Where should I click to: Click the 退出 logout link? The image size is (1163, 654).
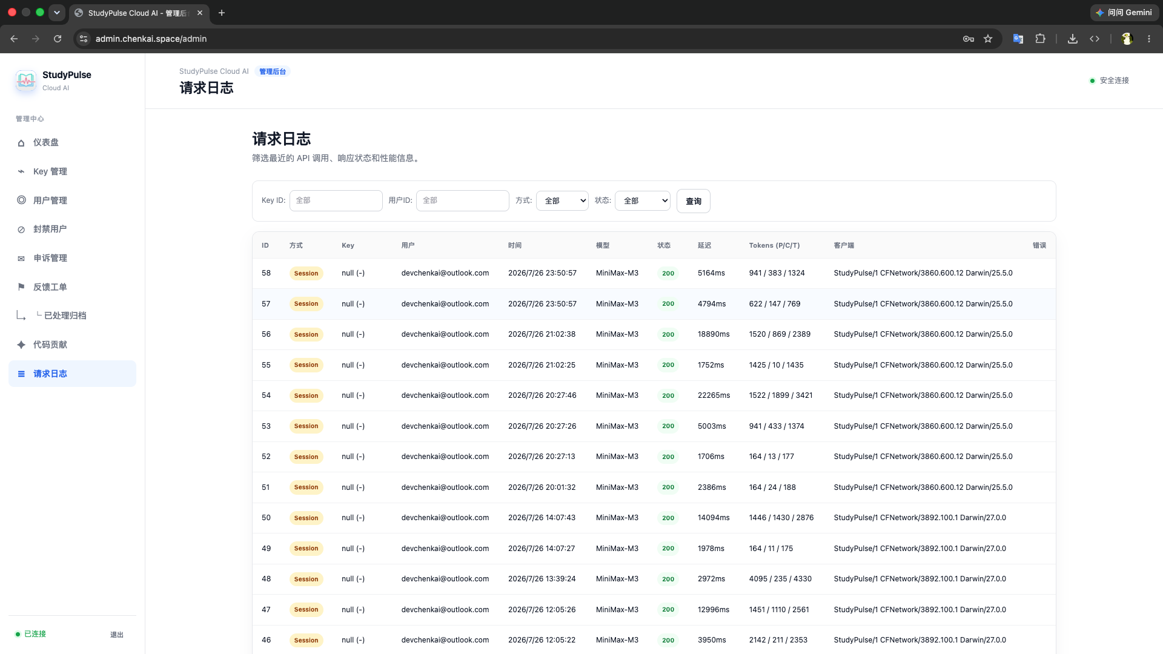[x=117, y=635]
